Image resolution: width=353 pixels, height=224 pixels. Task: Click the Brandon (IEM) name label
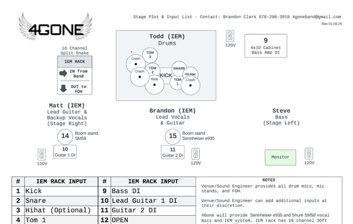click(172, 111)
